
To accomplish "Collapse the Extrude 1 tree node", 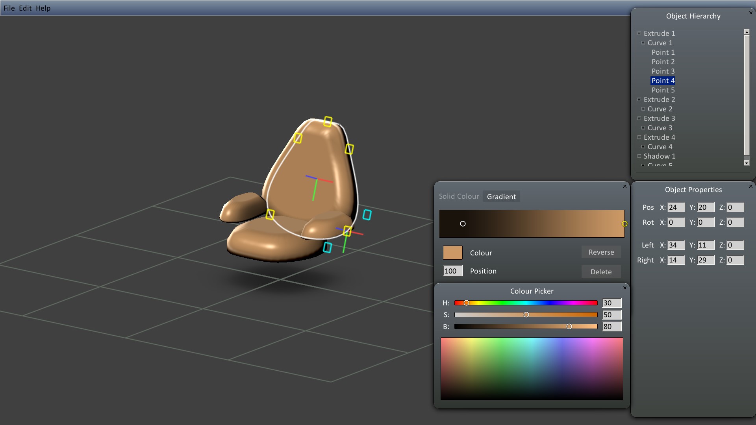I will (639, 33).
